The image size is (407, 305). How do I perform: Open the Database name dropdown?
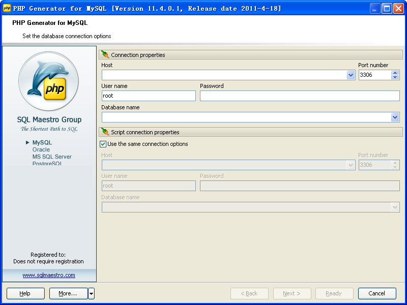click(395, 117)
